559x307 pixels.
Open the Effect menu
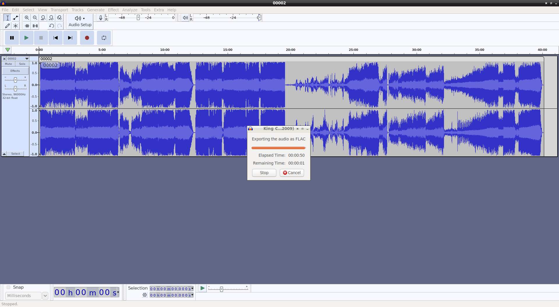(x=114, y=10)
